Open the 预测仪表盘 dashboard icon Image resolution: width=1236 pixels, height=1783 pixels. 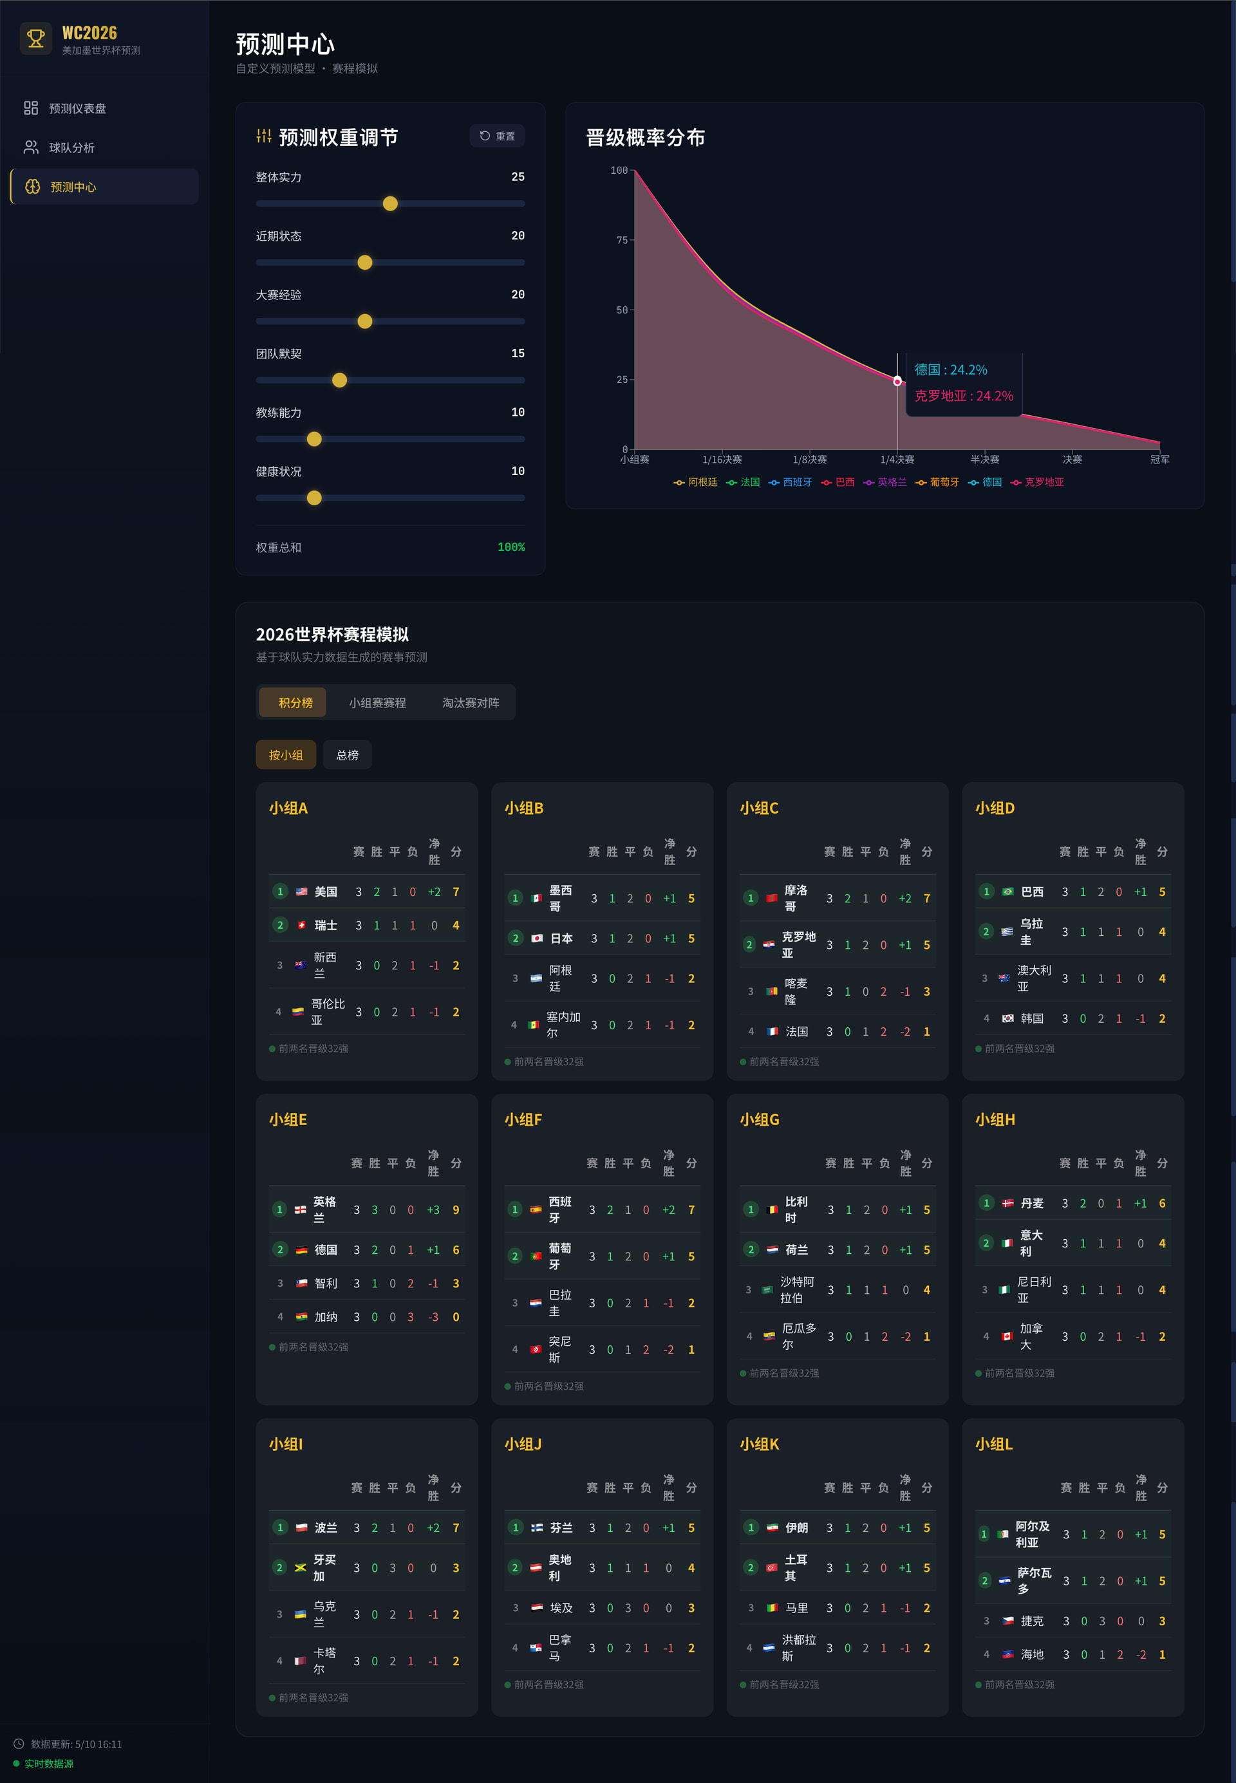click(x=31, y=108)
